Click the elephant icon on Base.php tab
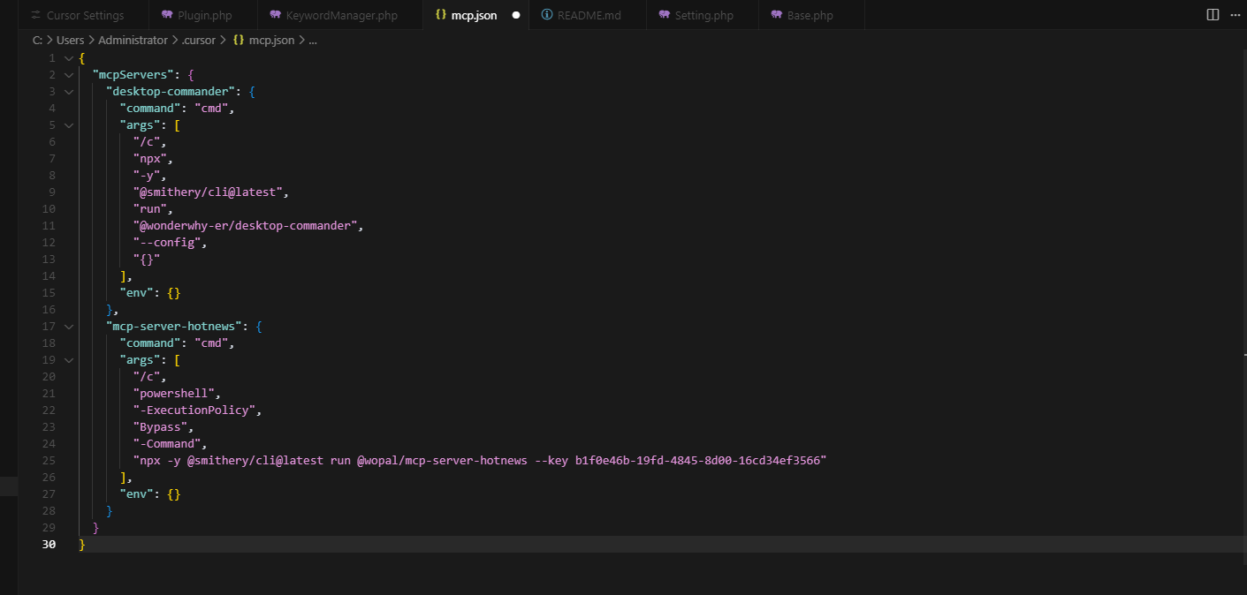The width and height of the screenshot is (1247, 595). (776, 15)
